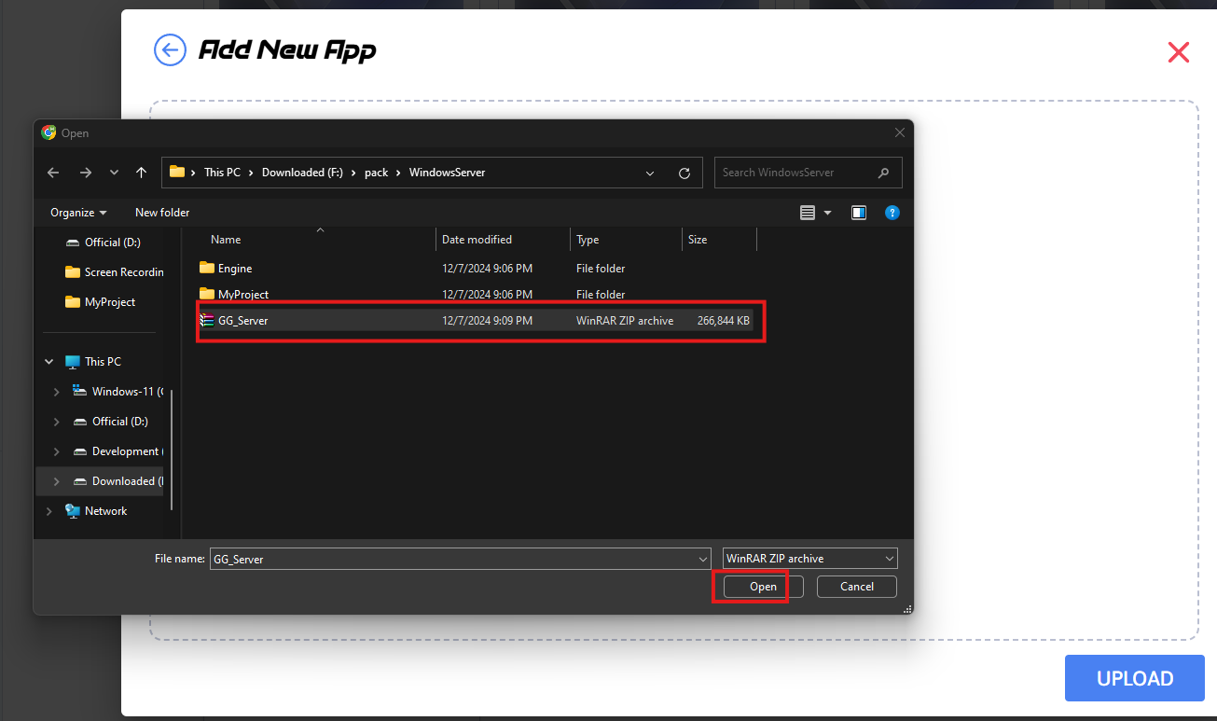
Task: Expand Windows-11 drive tree node
Action: (57, 392)
